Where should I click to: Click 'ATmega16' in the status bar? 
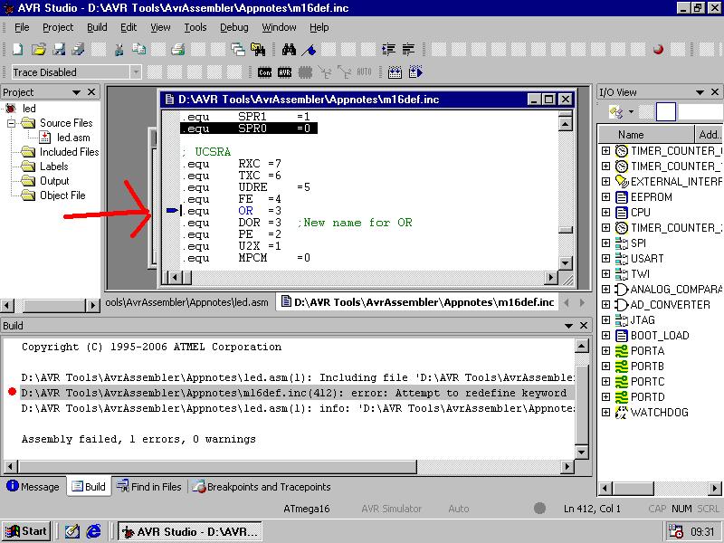[307, 509]
